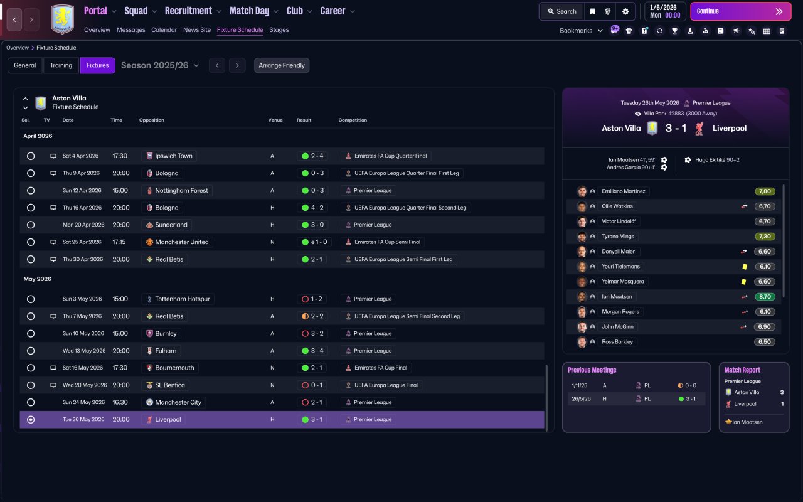The height and width of the screenshot is (502, 803).
Task: Click the fixture list vertical scrollbar
Action: [546, 398]
